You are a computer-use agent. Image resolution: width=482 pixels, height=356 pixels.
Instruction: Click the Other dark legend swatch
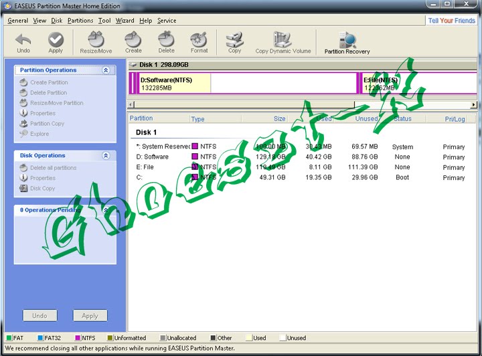(x=213, y=338)
